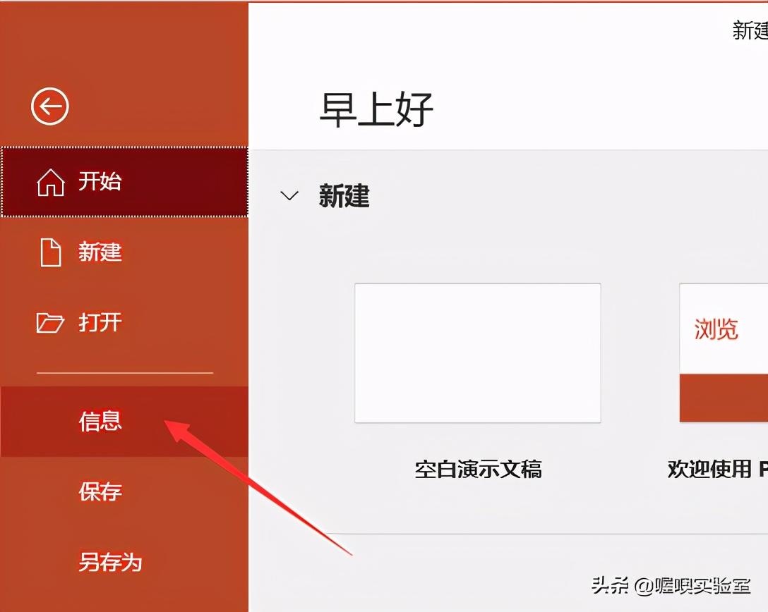Click the orange band on the welcome thumbnail

pyautogui.click(x=724, y=398)
